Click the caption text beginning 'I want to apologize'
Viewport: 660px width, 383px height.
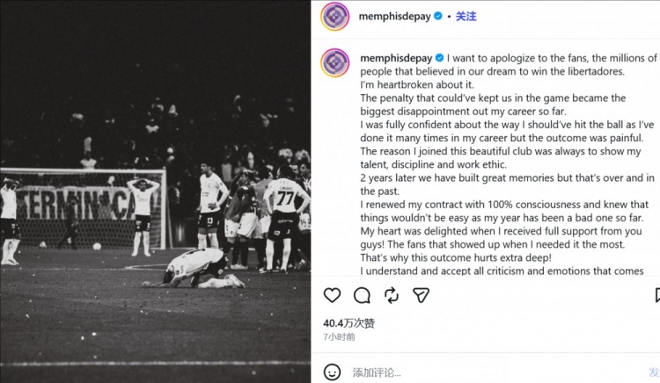(509, 164)
